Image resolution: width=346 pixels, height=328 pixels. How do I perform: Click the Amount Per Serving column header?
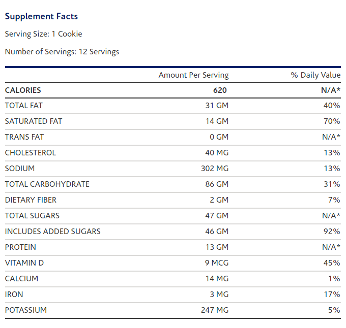(193, 75)
